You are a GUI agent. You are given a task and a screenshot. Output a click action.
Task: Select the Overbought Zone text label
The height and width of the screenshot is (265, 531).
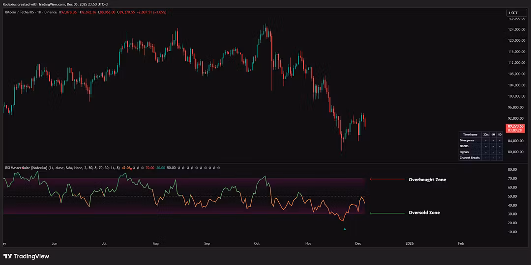point(427,180)
